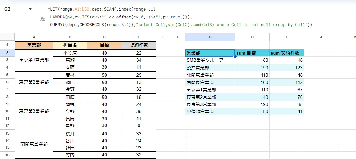Click 東京第2営業部 in the summary table

pyautogui.click(x=210, y=97)
